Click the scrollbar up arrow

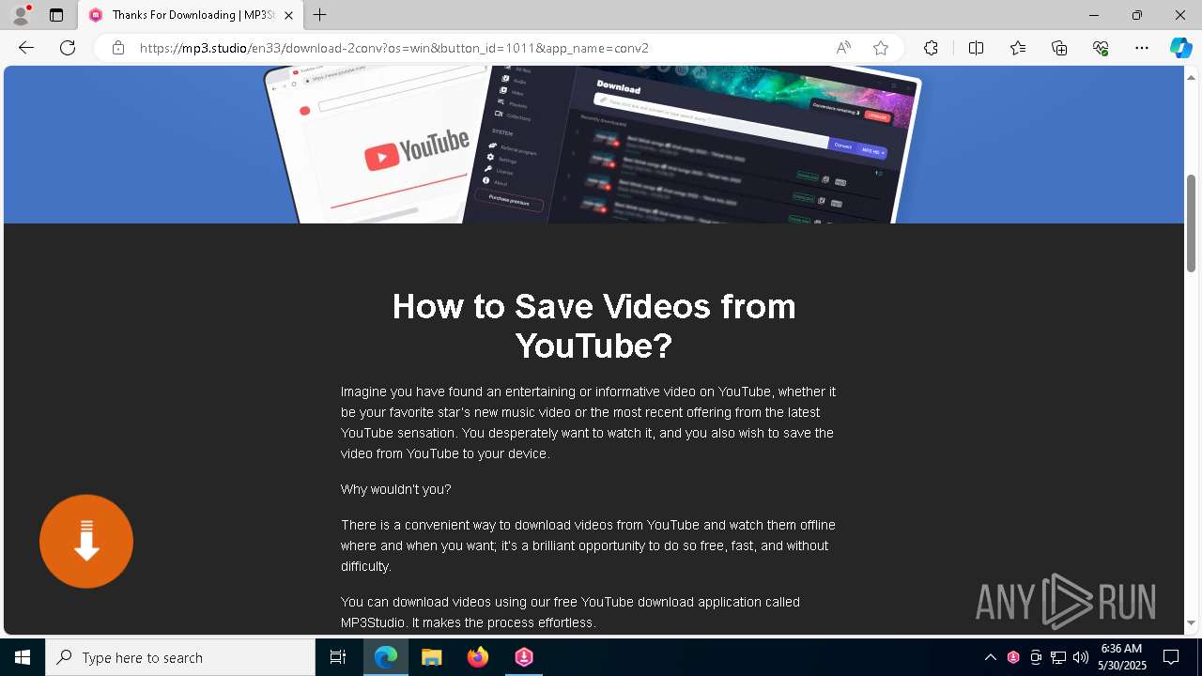pos(1192,76)
